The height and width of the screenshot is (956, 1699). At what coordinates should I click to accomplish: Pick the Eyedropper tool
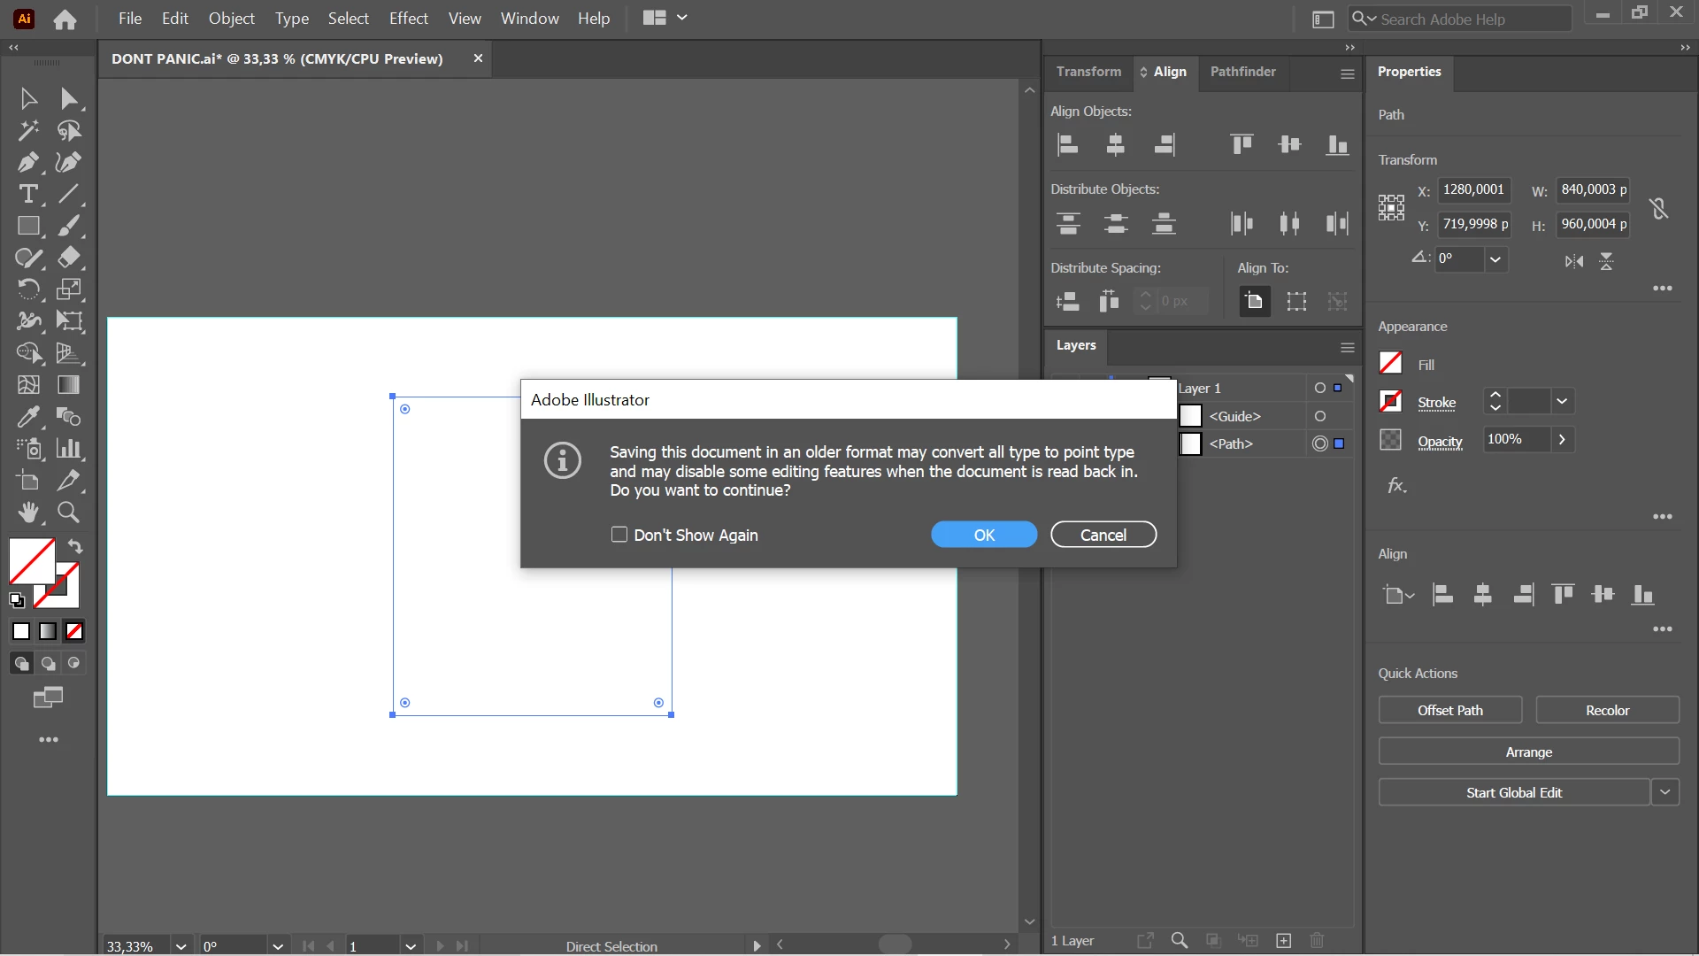click(x=27, y=417)
